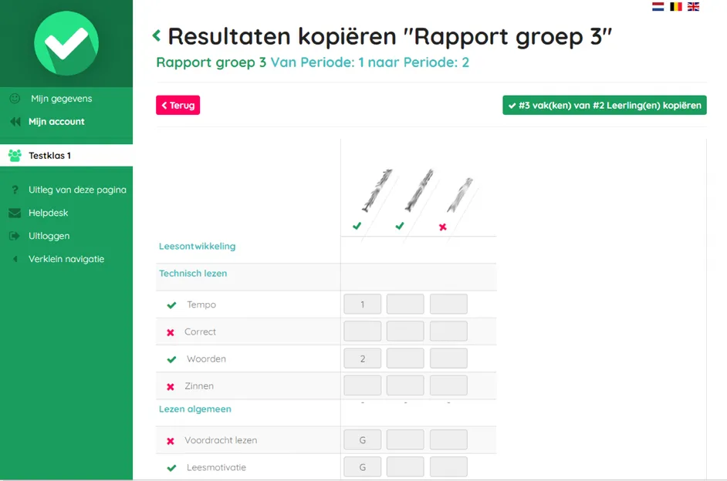
Task: Toggle the first student's green checkmark
Action: tap(357, 226)
